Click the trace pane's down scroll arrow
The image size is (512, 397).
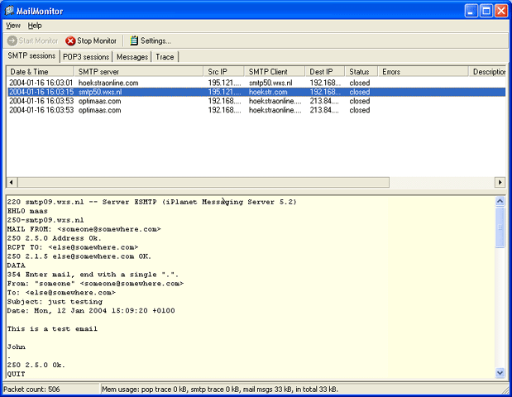[500, 372]
